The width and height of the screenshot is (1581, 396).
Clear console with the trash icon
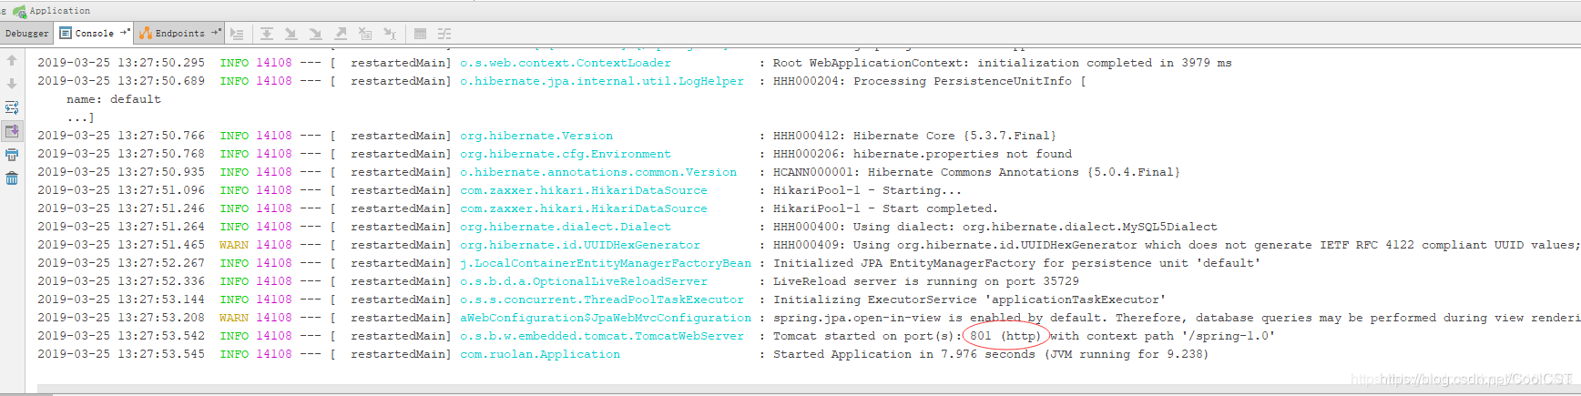pyautogui.click(x=12, y=178)
